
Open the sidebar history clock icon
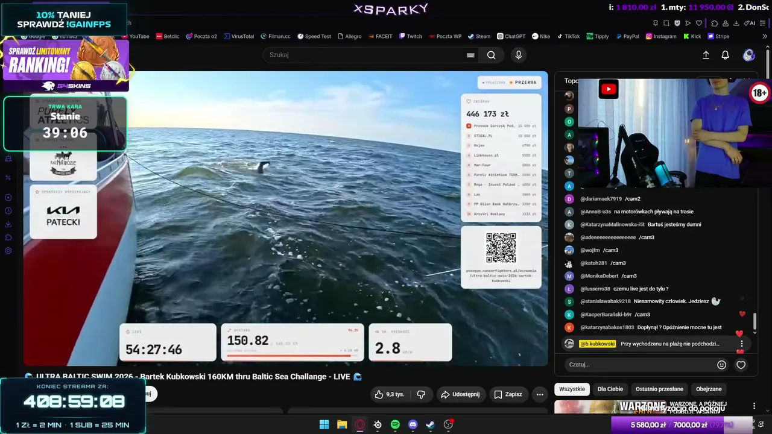(x=8, y=211)
